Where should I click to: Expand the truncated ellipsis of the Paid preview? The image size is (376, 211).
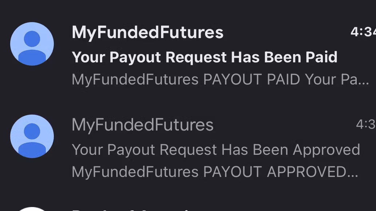coord(364,80)
